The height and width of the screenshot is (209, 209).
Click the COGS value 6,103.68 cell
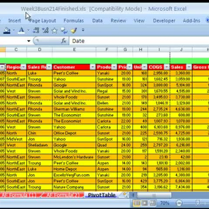point(159,127)
